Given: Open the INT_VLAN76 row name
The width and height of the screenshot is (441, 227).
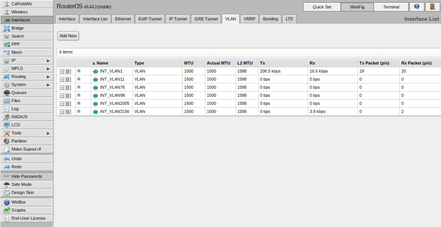Looking at the screenshot, I should [112, 87].
